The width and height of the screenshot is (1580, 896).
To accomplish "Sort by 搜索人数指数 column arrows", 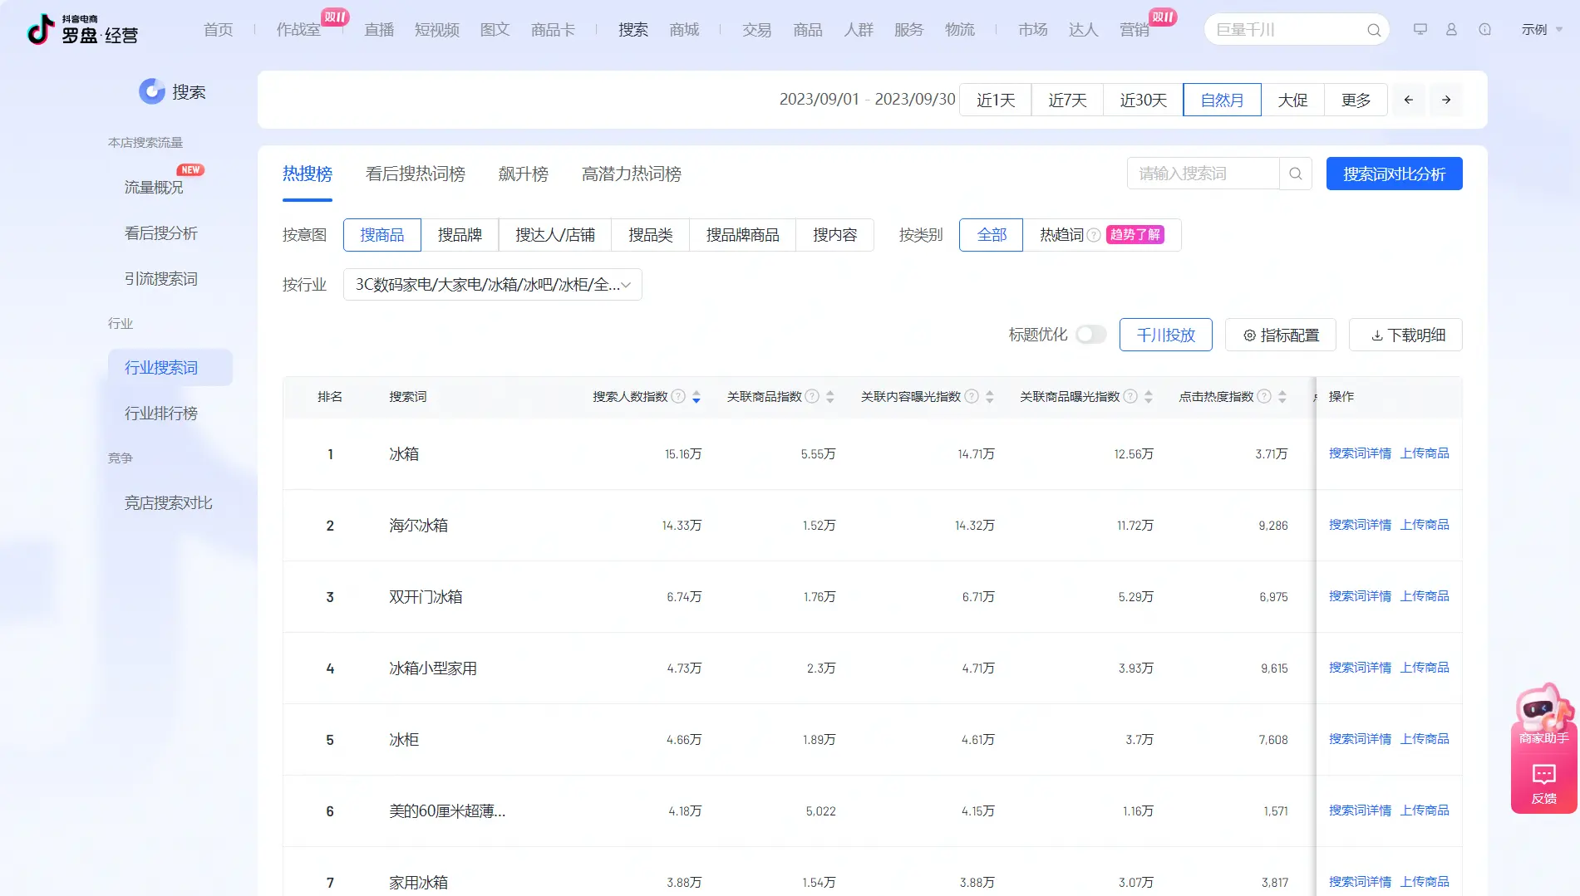I will click(x=696, y=397).
